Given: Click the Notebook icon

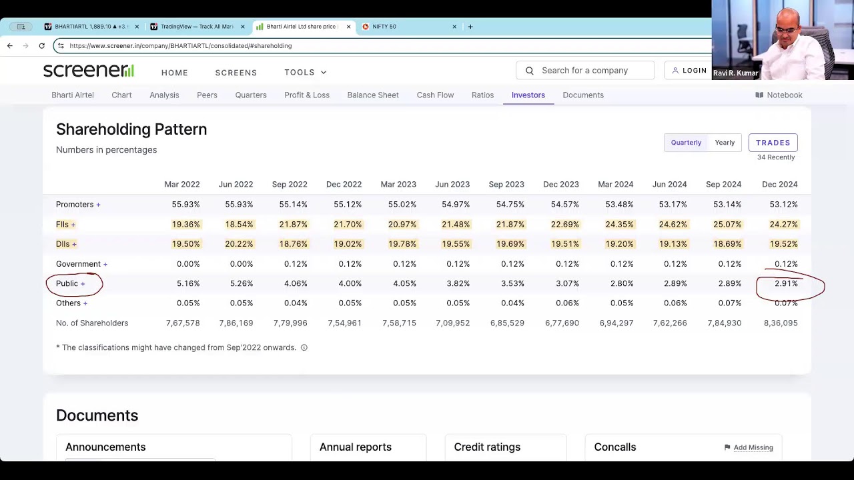Looking at the screenshot, I should (x=759, y=95).
